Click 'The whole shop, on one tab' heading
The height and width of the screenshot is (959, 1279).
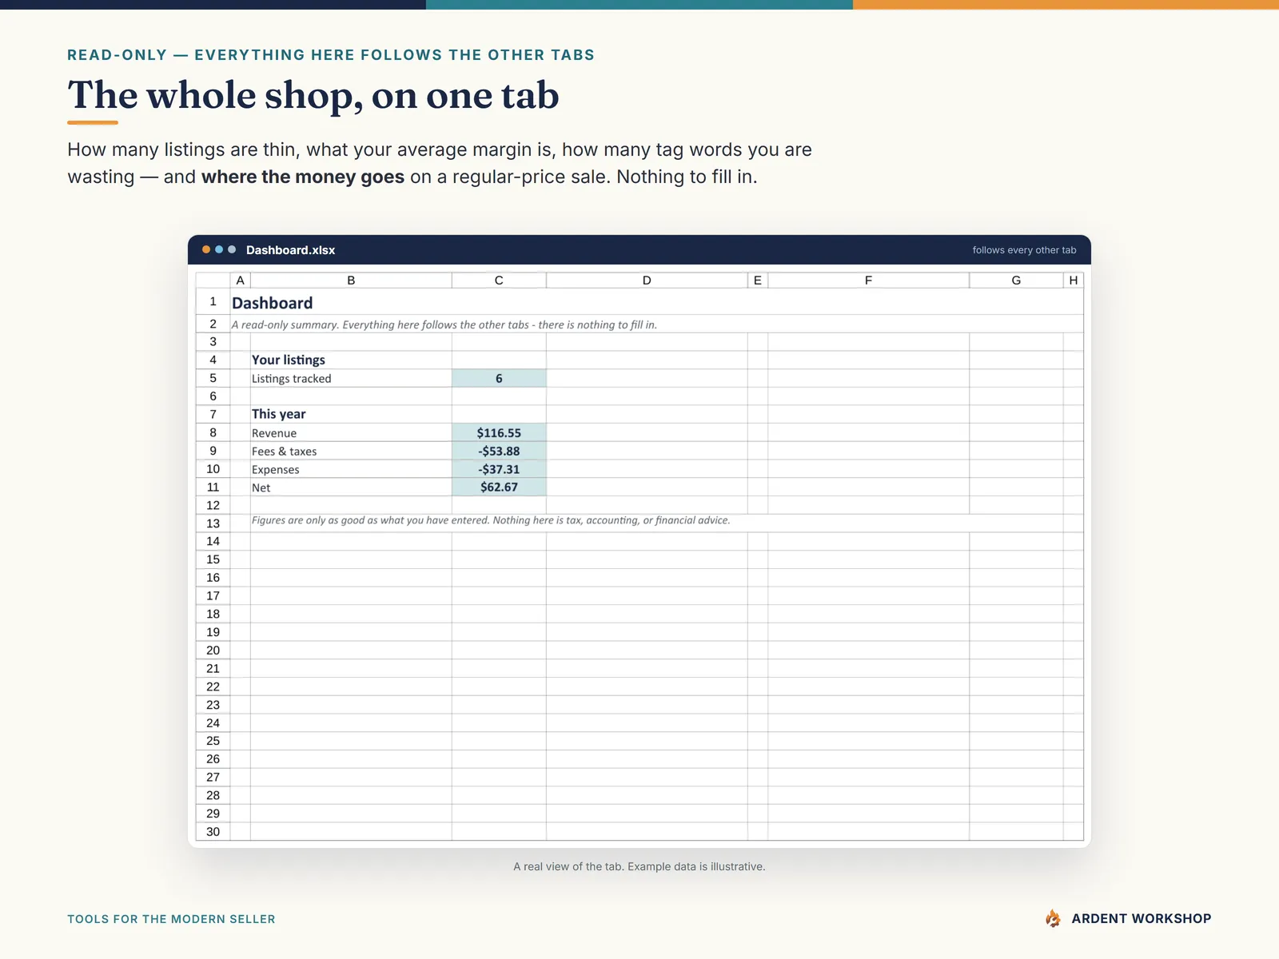point(313,95)
